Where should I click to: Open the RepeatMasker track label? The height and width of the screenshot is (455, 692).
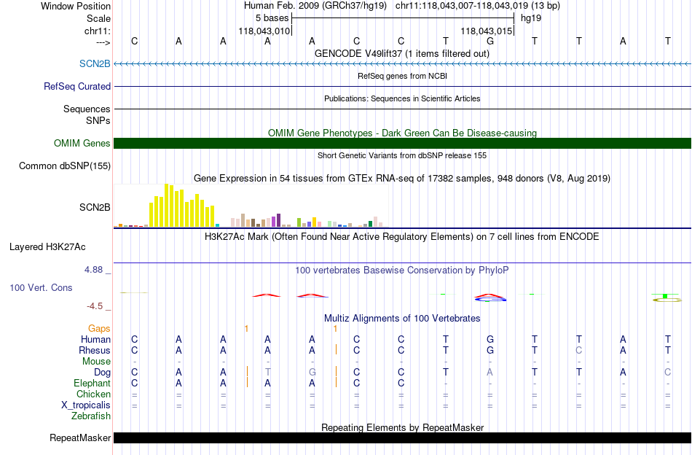[80, 437]
